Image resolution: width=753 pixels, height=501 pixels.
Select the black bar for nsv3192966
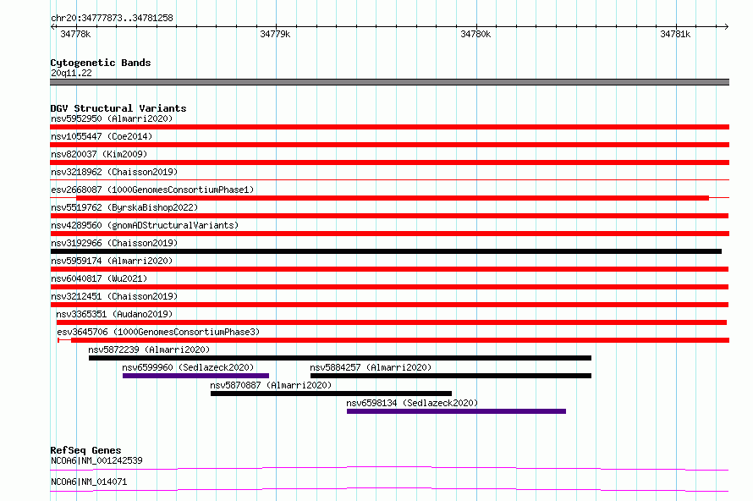click(x=386, y=251)
